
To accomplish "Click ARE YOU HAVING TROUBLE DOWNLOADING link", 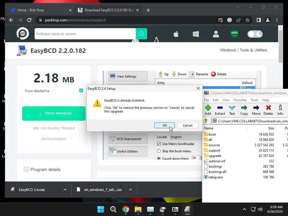I will [54, 134].
